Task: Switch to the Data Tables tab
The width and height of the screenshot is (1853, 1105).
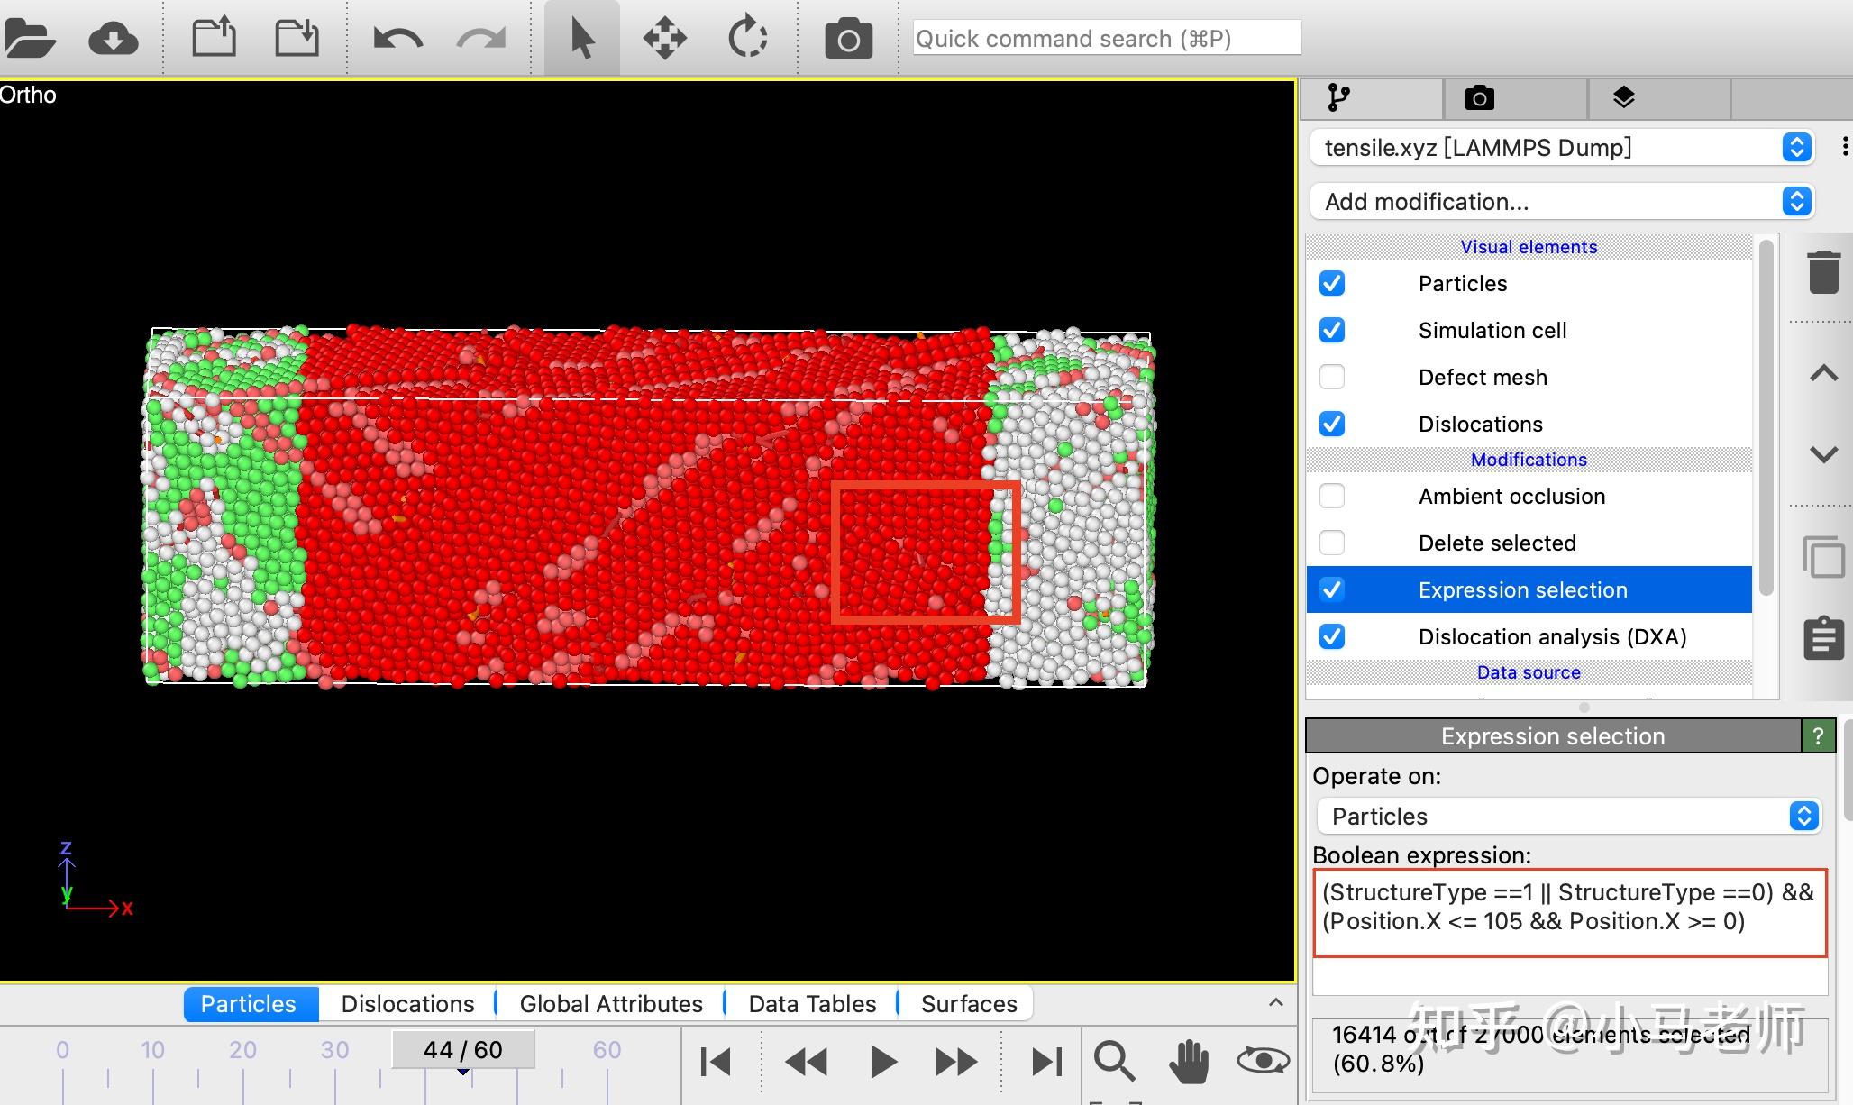Action: [x=811, y=1003]
